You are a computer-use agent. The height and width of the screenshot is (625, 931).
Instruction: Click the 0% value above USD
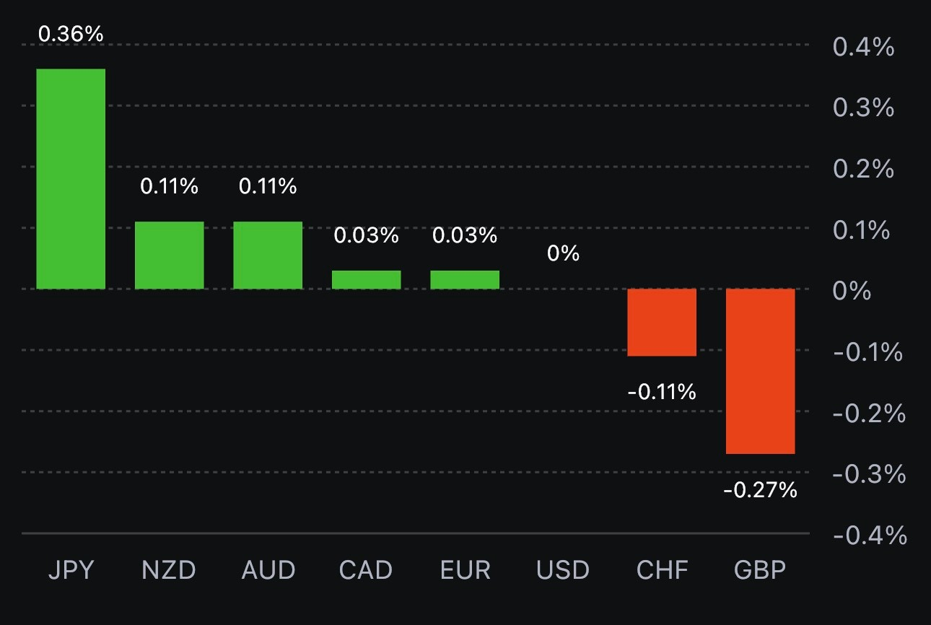point(563,253)
